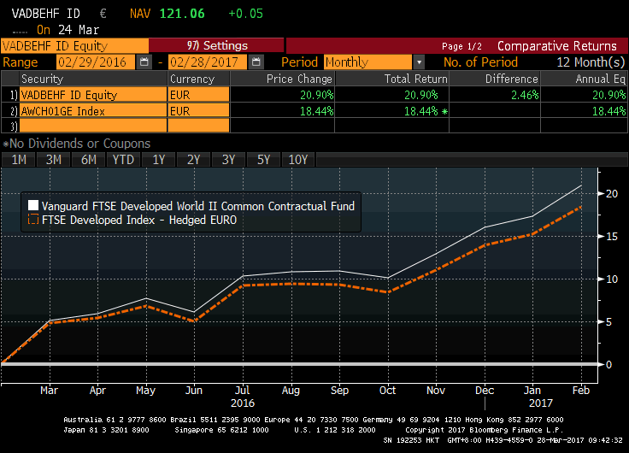Select the 2Y range tab
629x453 pixels.
(193, 160)
